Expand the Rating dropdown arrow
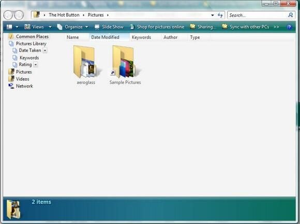 pos(36,65)
